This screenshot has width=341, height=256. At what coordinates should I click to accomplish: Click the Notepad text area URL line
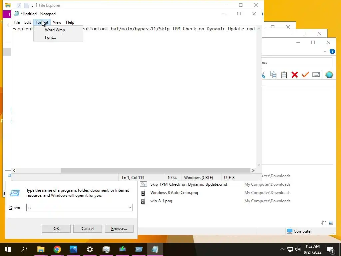(x=134, y=29)
